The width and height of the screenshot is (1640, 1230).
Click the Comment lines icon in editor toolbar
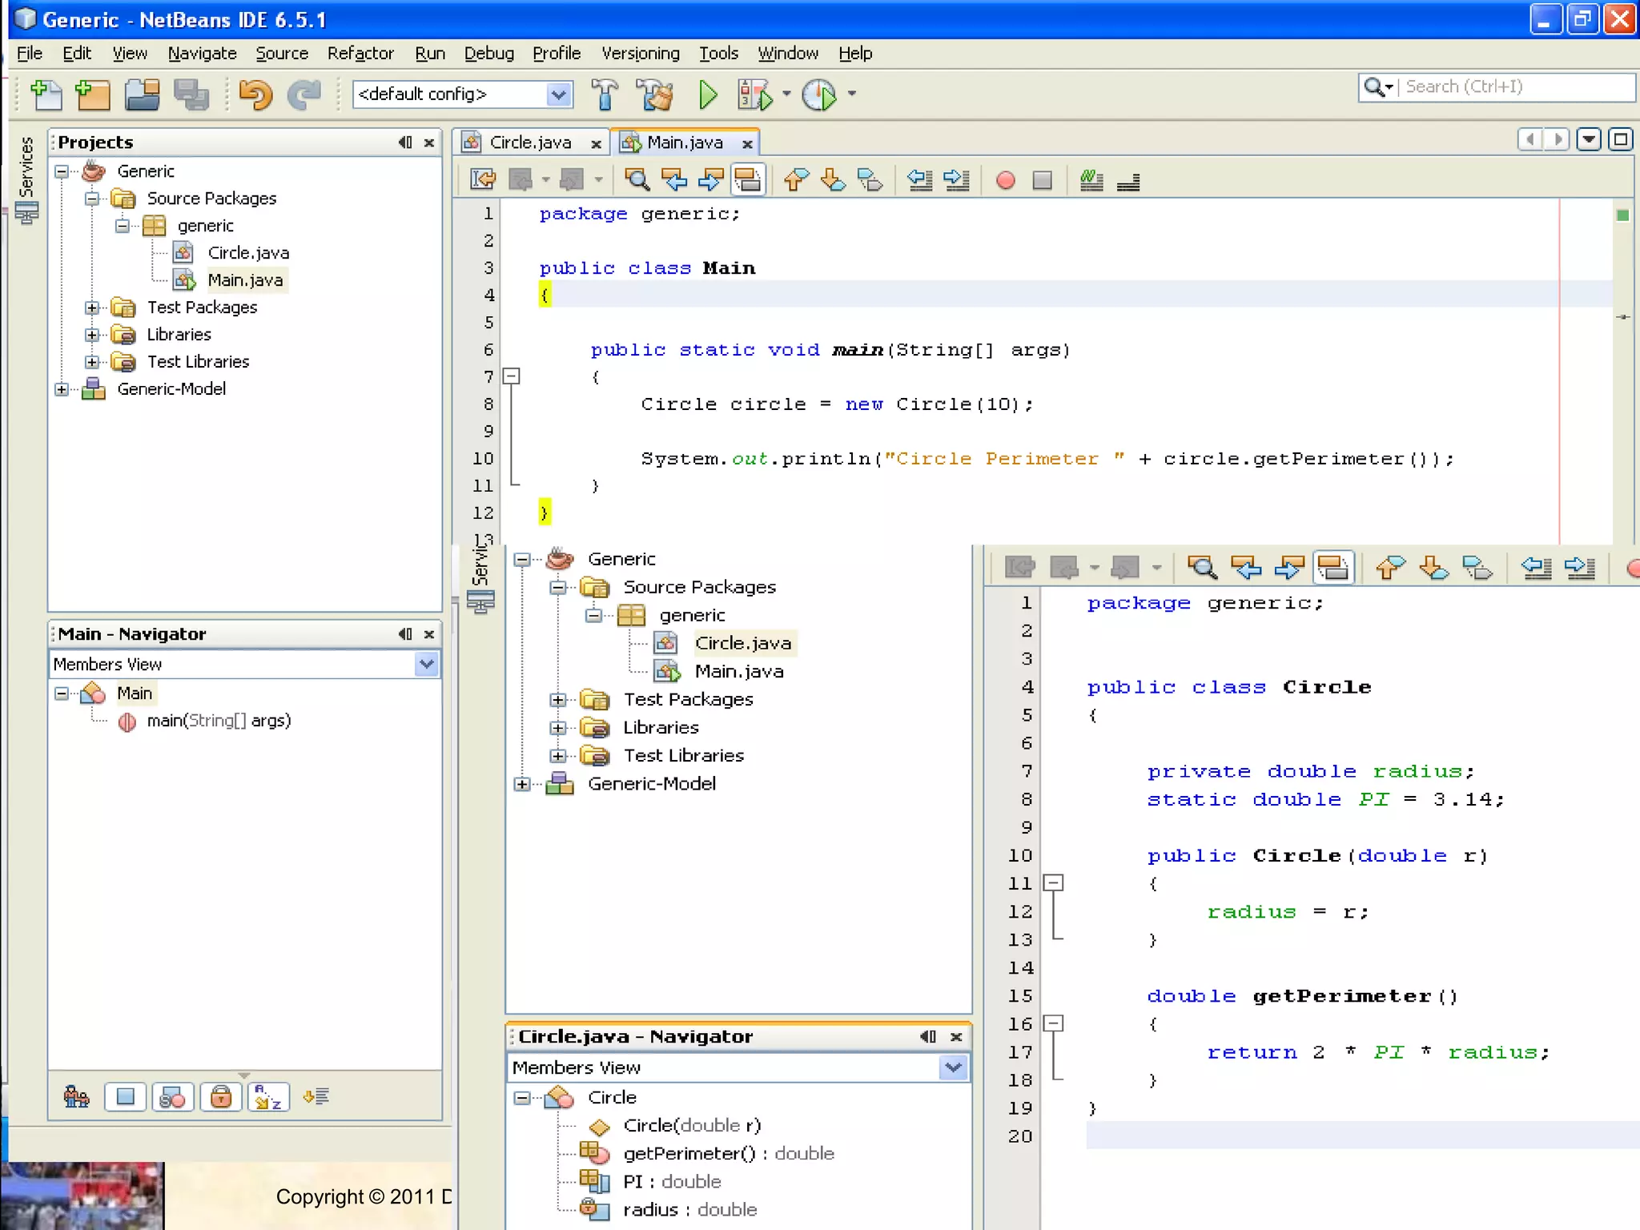tap(1091, 180)
